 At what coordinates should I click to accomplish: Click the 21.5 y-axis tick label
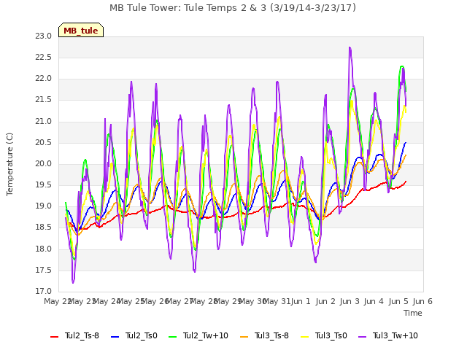(44, 100)
